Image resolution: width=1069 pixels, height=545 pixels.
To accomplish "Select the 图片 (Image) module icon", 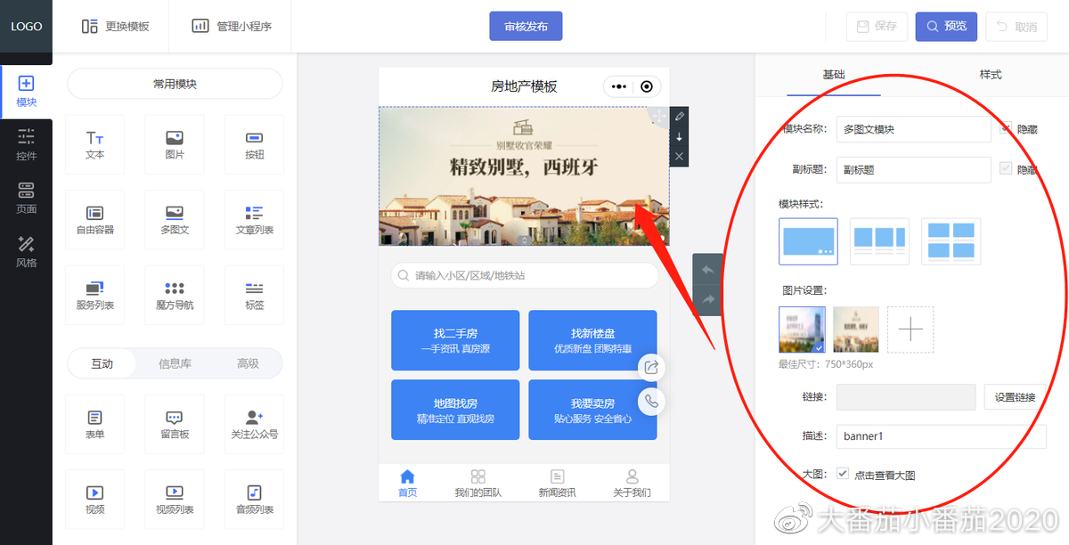I will coord(175,144).
